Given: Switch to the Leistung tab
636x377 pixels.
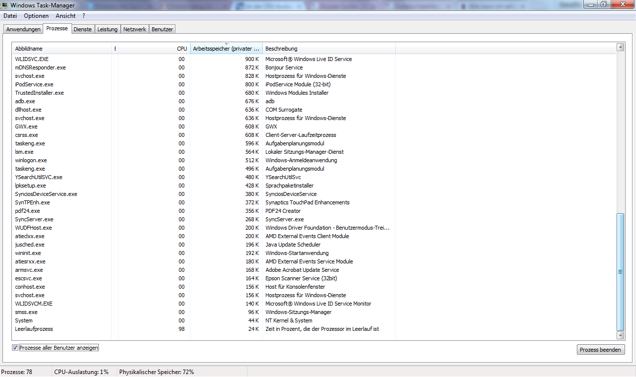Looking at the screenshot, I should click(107, 29).
